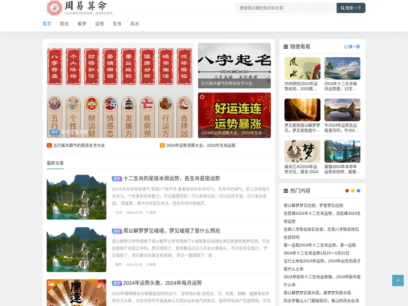Viewport: 408px width, 306px height.
Task: Click the number 1 badge under carousel
Action: point(49,145)
